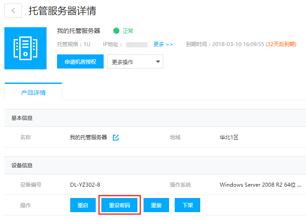Click the 基本信息 section header
Viewport: 306px width, 220px height.
22,118
